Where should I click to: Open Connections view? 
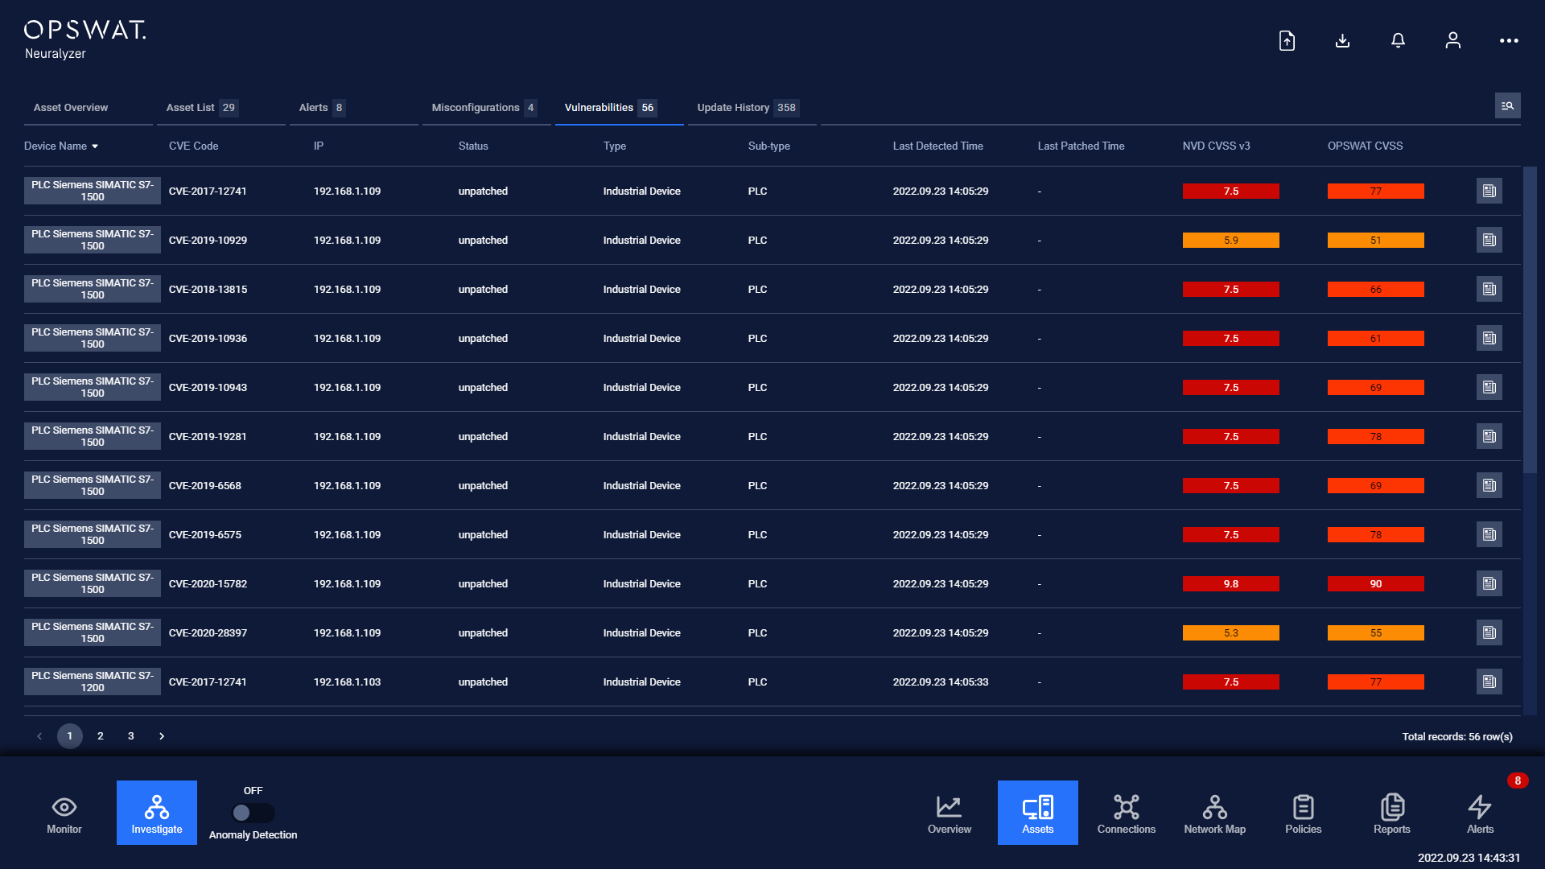point(1127,813)
